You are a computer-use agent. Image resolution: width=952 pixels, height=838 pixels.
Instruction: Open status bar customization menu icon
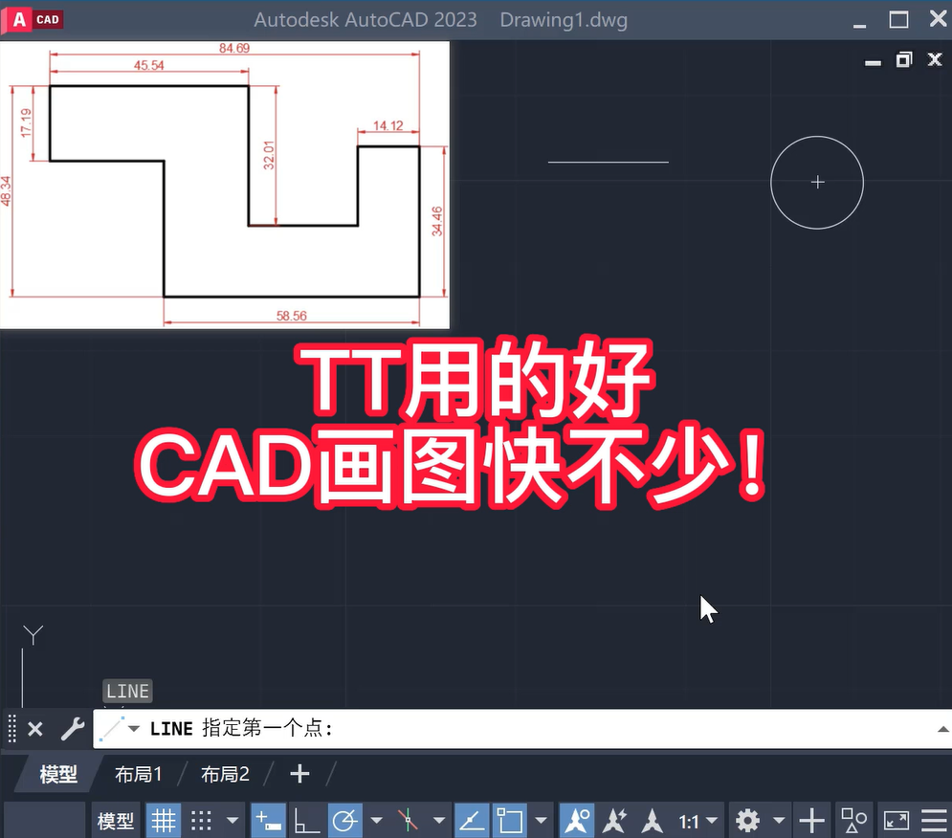[x=935, y=821]
